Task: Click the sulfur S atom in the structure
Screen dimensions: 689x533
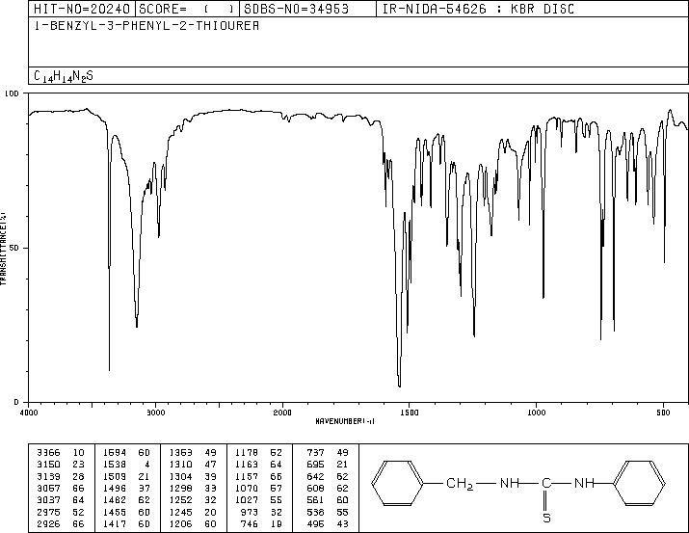Action: click(x=546, y=518)
